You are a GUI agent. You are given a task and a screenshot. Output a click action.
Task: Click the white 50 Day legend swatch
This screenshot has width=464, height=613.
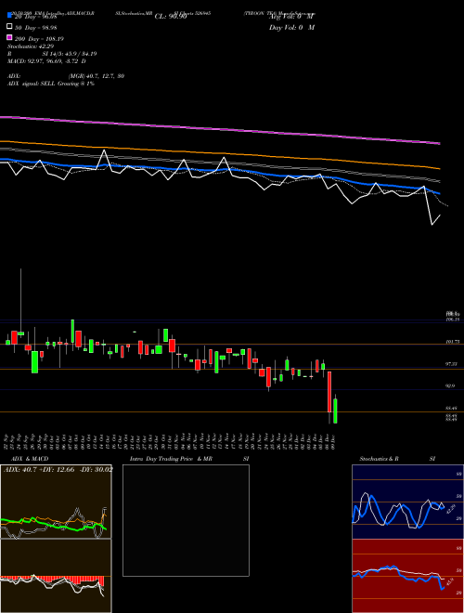pos(9,27)
